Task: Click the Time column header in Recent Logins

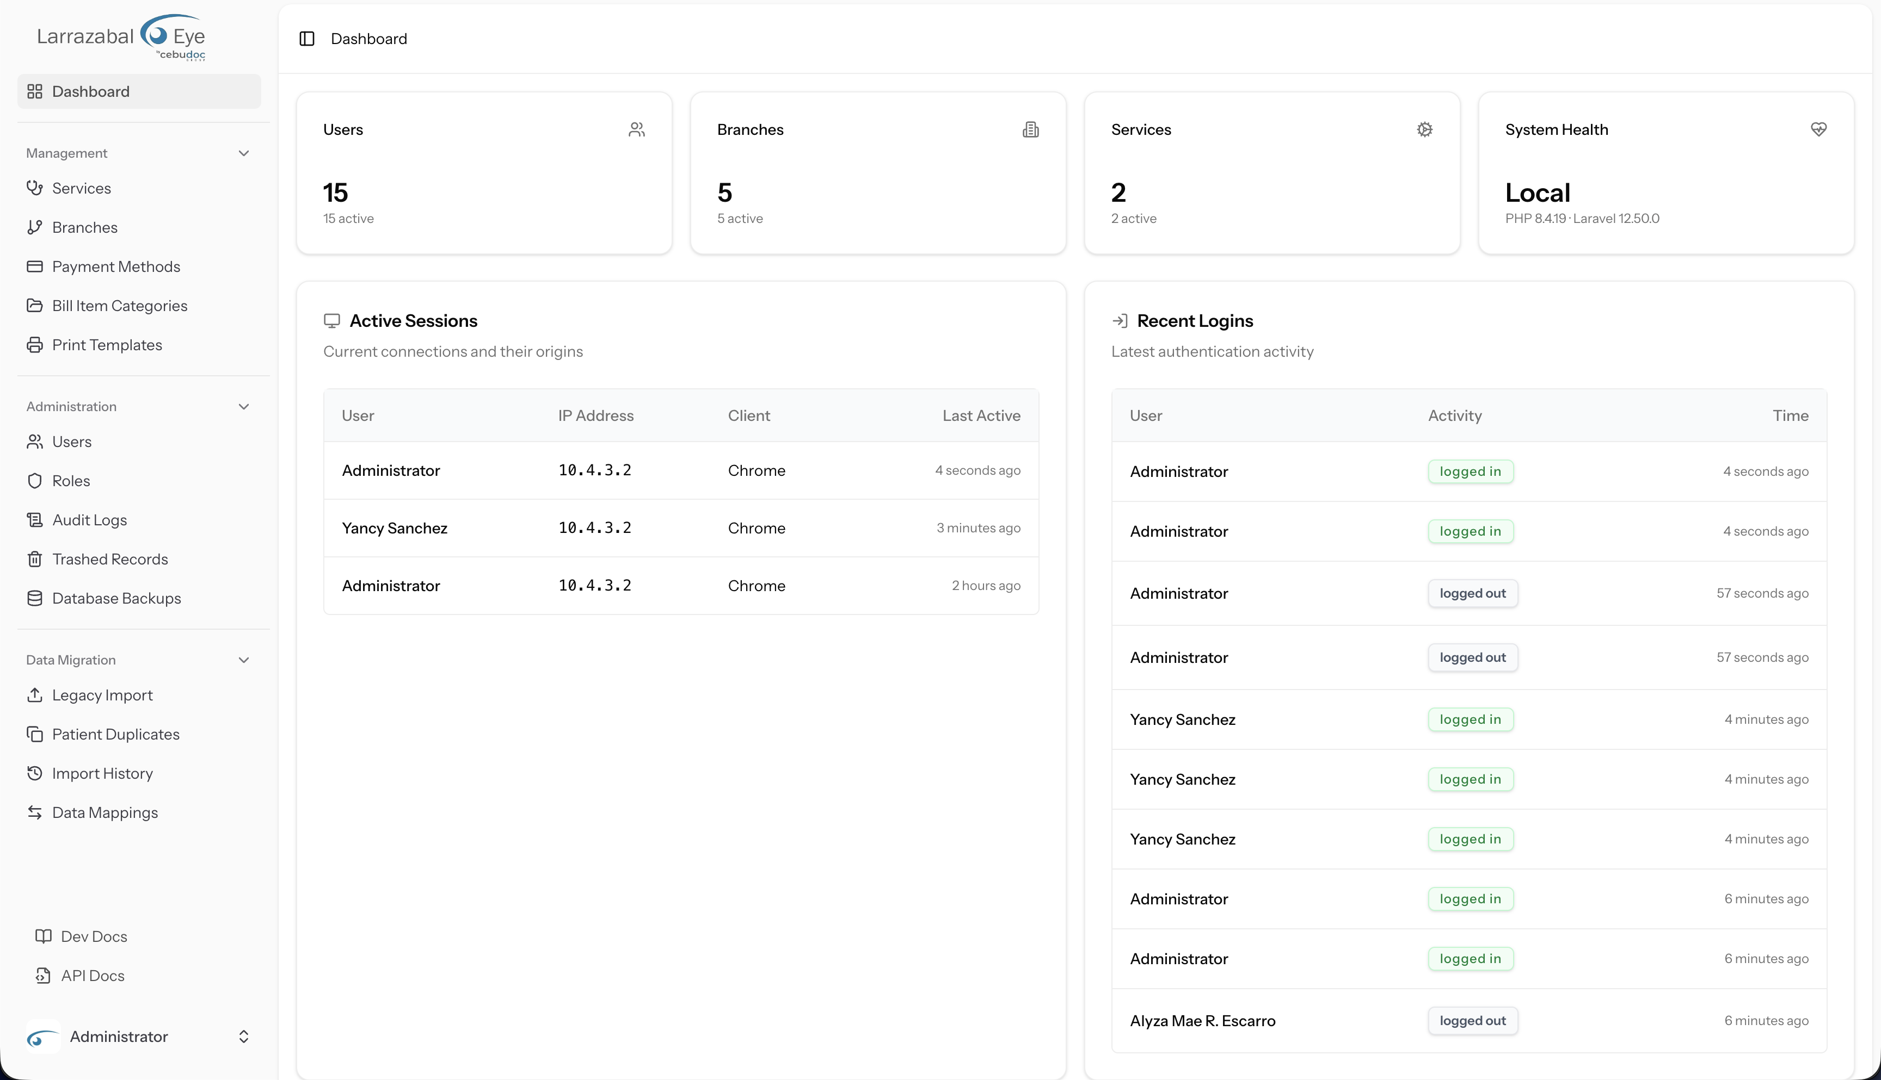Action: click(x=1791, y=415)
